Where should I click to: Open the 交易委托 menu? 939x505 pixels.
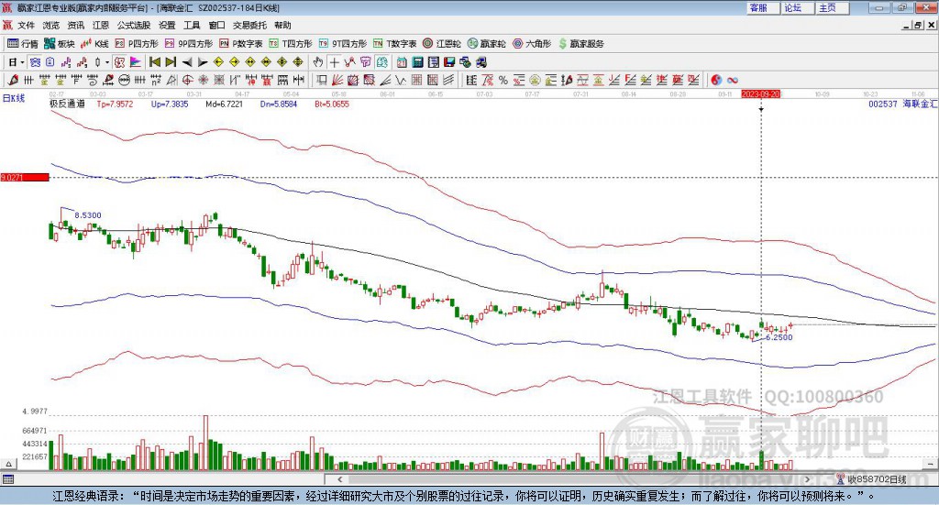click(x=249, y=25)
